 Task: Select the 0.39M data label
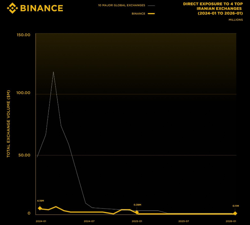[137, 205]
